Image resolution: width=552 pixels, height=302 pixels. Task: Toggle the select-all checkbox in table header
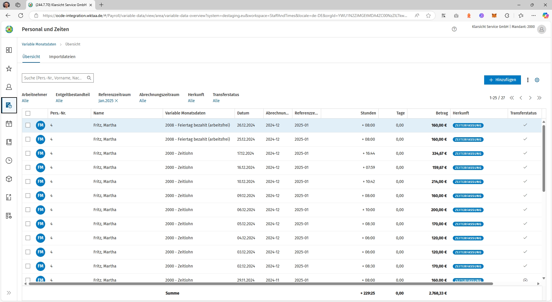[28, 113]
